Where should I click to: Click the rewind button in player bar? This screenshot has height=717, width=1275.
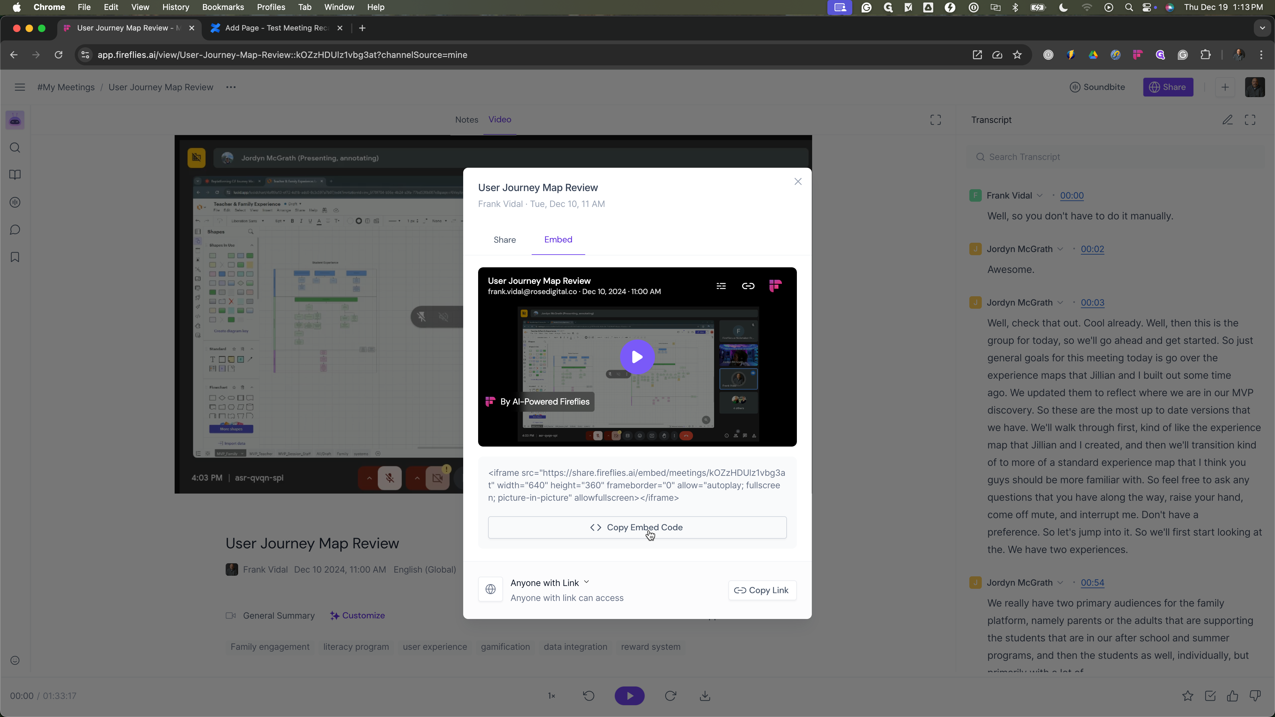tap(589, 696)
